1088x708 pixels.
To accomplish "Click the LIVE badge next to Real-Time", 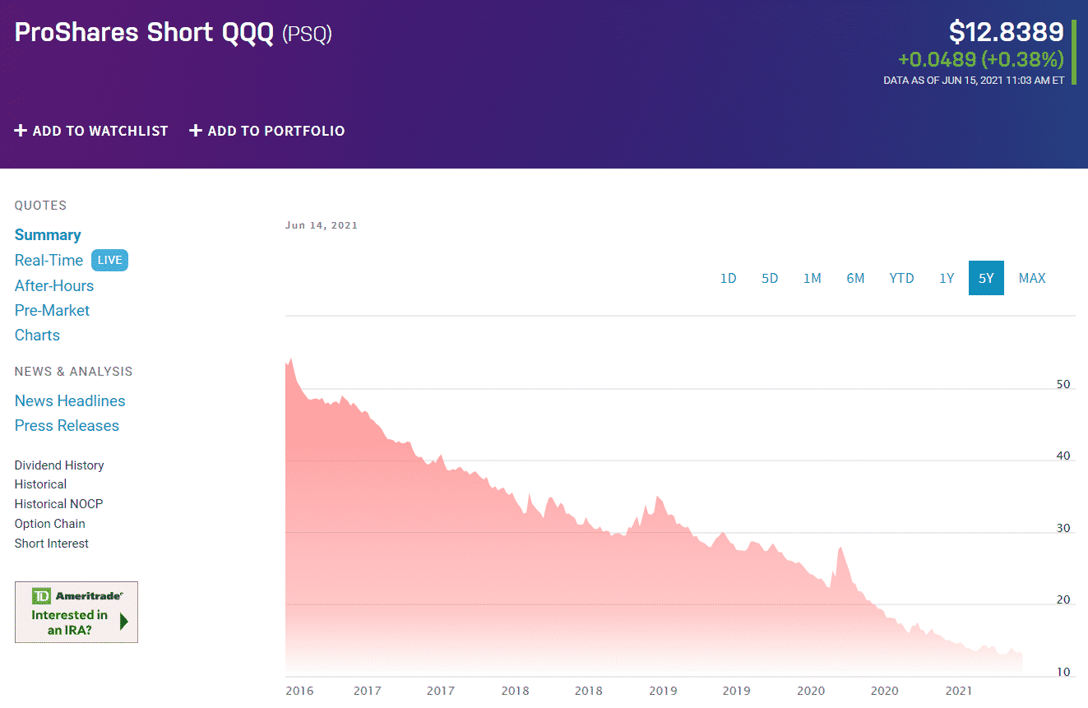I will (x=109, y=260).
